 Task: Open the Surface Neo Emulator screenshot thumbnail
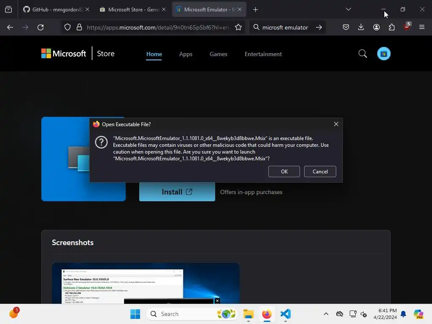pos(146,283)
